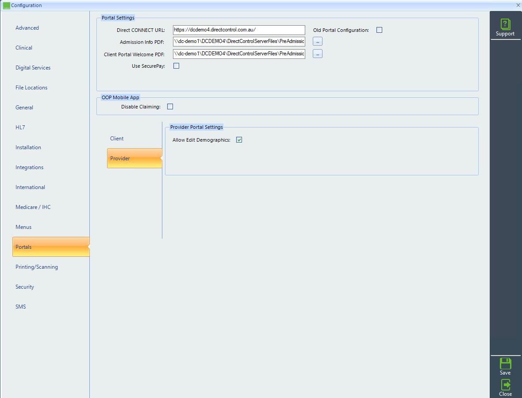Select the HL7 section

(20, 128)
